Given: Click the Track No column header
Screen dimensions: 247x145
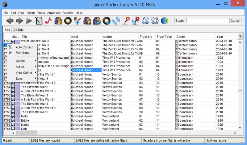Looking at the screenshot, I should (x=147, y=37).
